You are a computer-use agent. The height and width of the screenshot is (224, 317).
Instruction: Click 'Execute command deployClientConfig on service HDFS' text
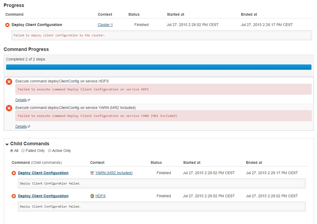[62, 81]
